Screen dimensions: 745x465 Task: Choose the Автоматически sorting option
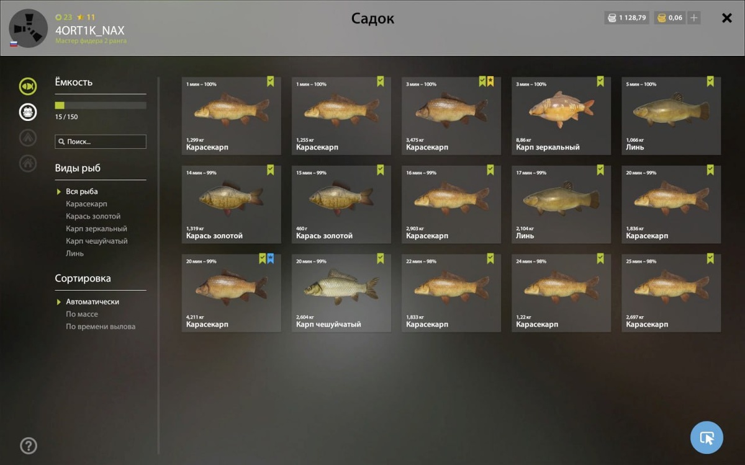point(93,302)
